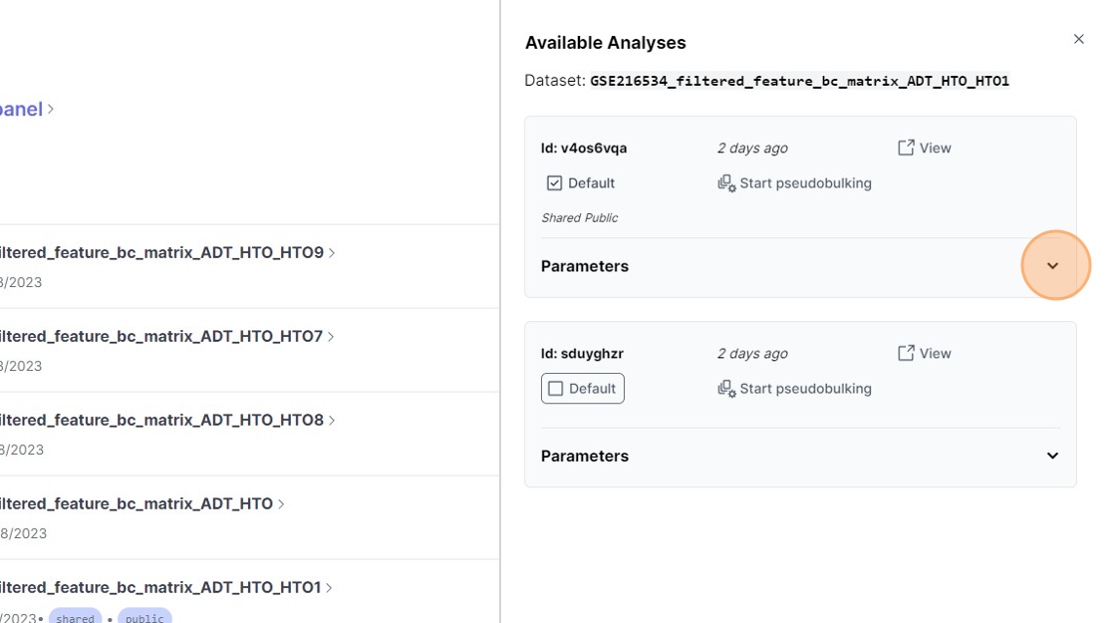Expand Parameters for analysis v4os6vqa
Image resolution: width=1116 pixels, height=623 pixels.
[1052, 266]
